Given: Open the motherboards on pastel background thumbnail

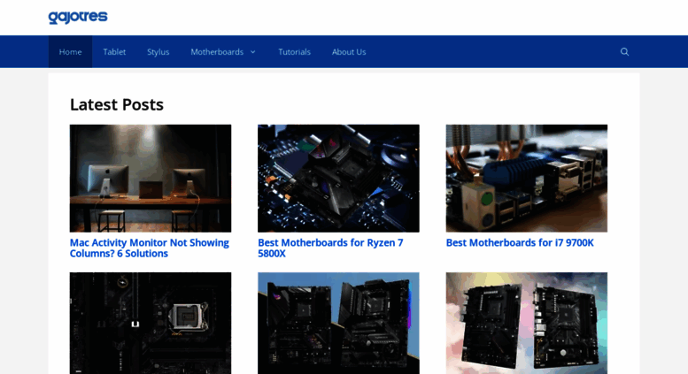Looking at the screenshot, I should [527, 324].
